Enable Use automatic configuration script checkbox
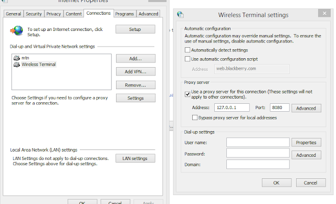The image size is (336, 204). coord(187,59)
